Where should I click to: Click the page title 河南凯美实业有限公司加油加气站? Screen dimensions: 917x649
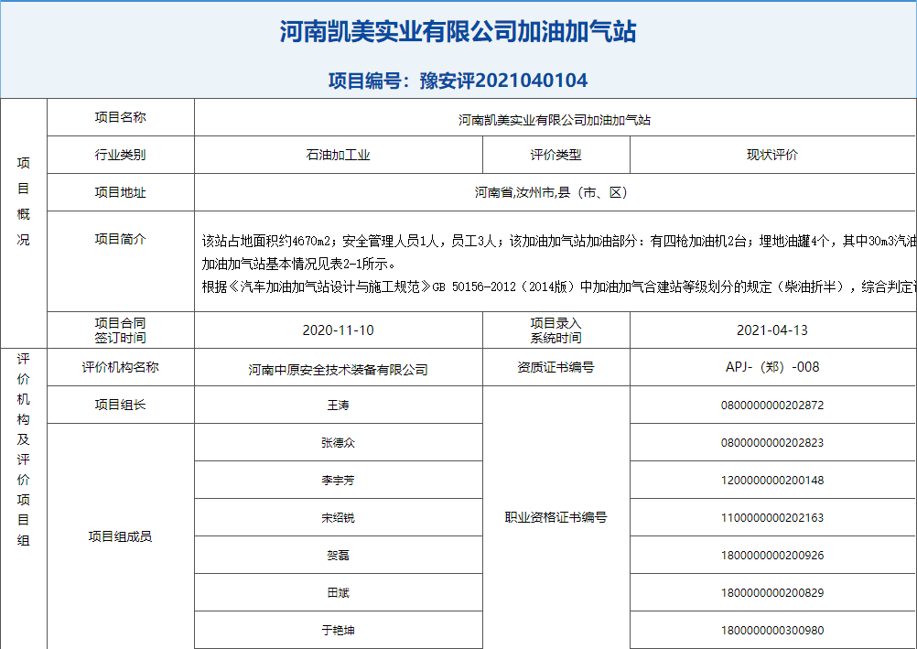458,32
